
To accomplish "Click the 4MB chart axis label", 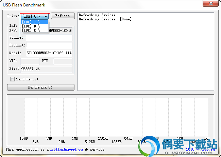I will coord(49,138).
